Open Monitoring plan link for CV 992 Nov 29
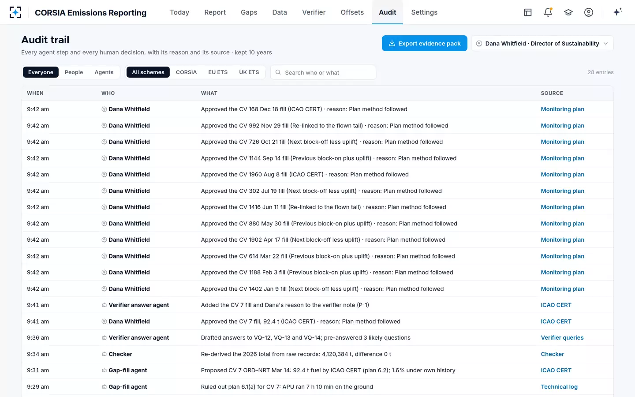 tap(562, 126)
